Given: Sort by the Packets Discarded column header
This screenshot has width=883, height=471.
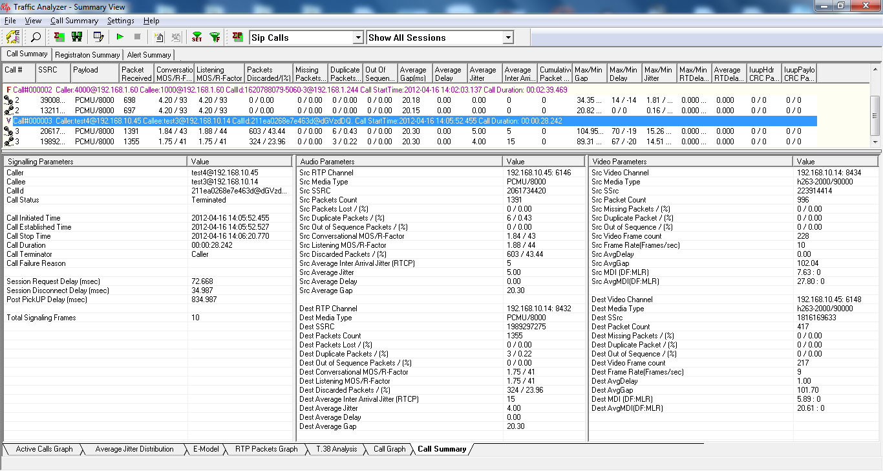Looking at the screenshot, I should click(x=269, y=73).
